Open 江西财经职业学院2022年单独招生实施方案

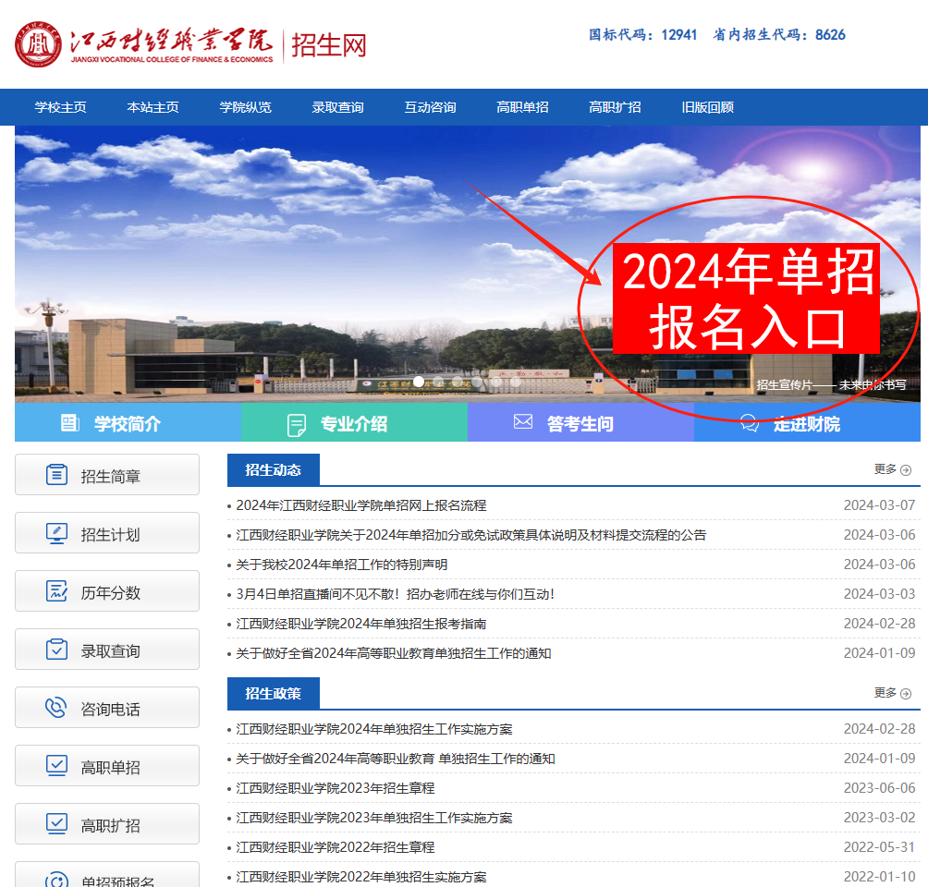point(361,877)
